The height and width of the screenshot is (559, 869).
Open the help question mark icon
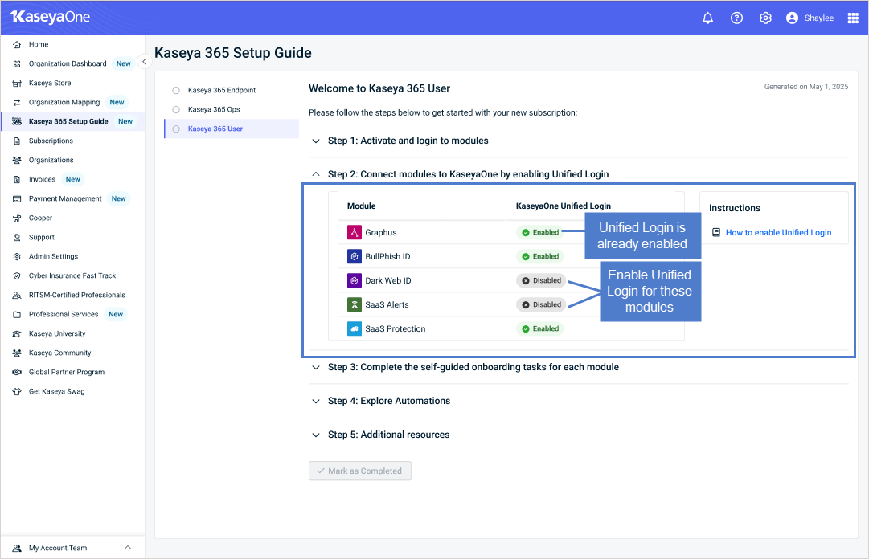736,18
